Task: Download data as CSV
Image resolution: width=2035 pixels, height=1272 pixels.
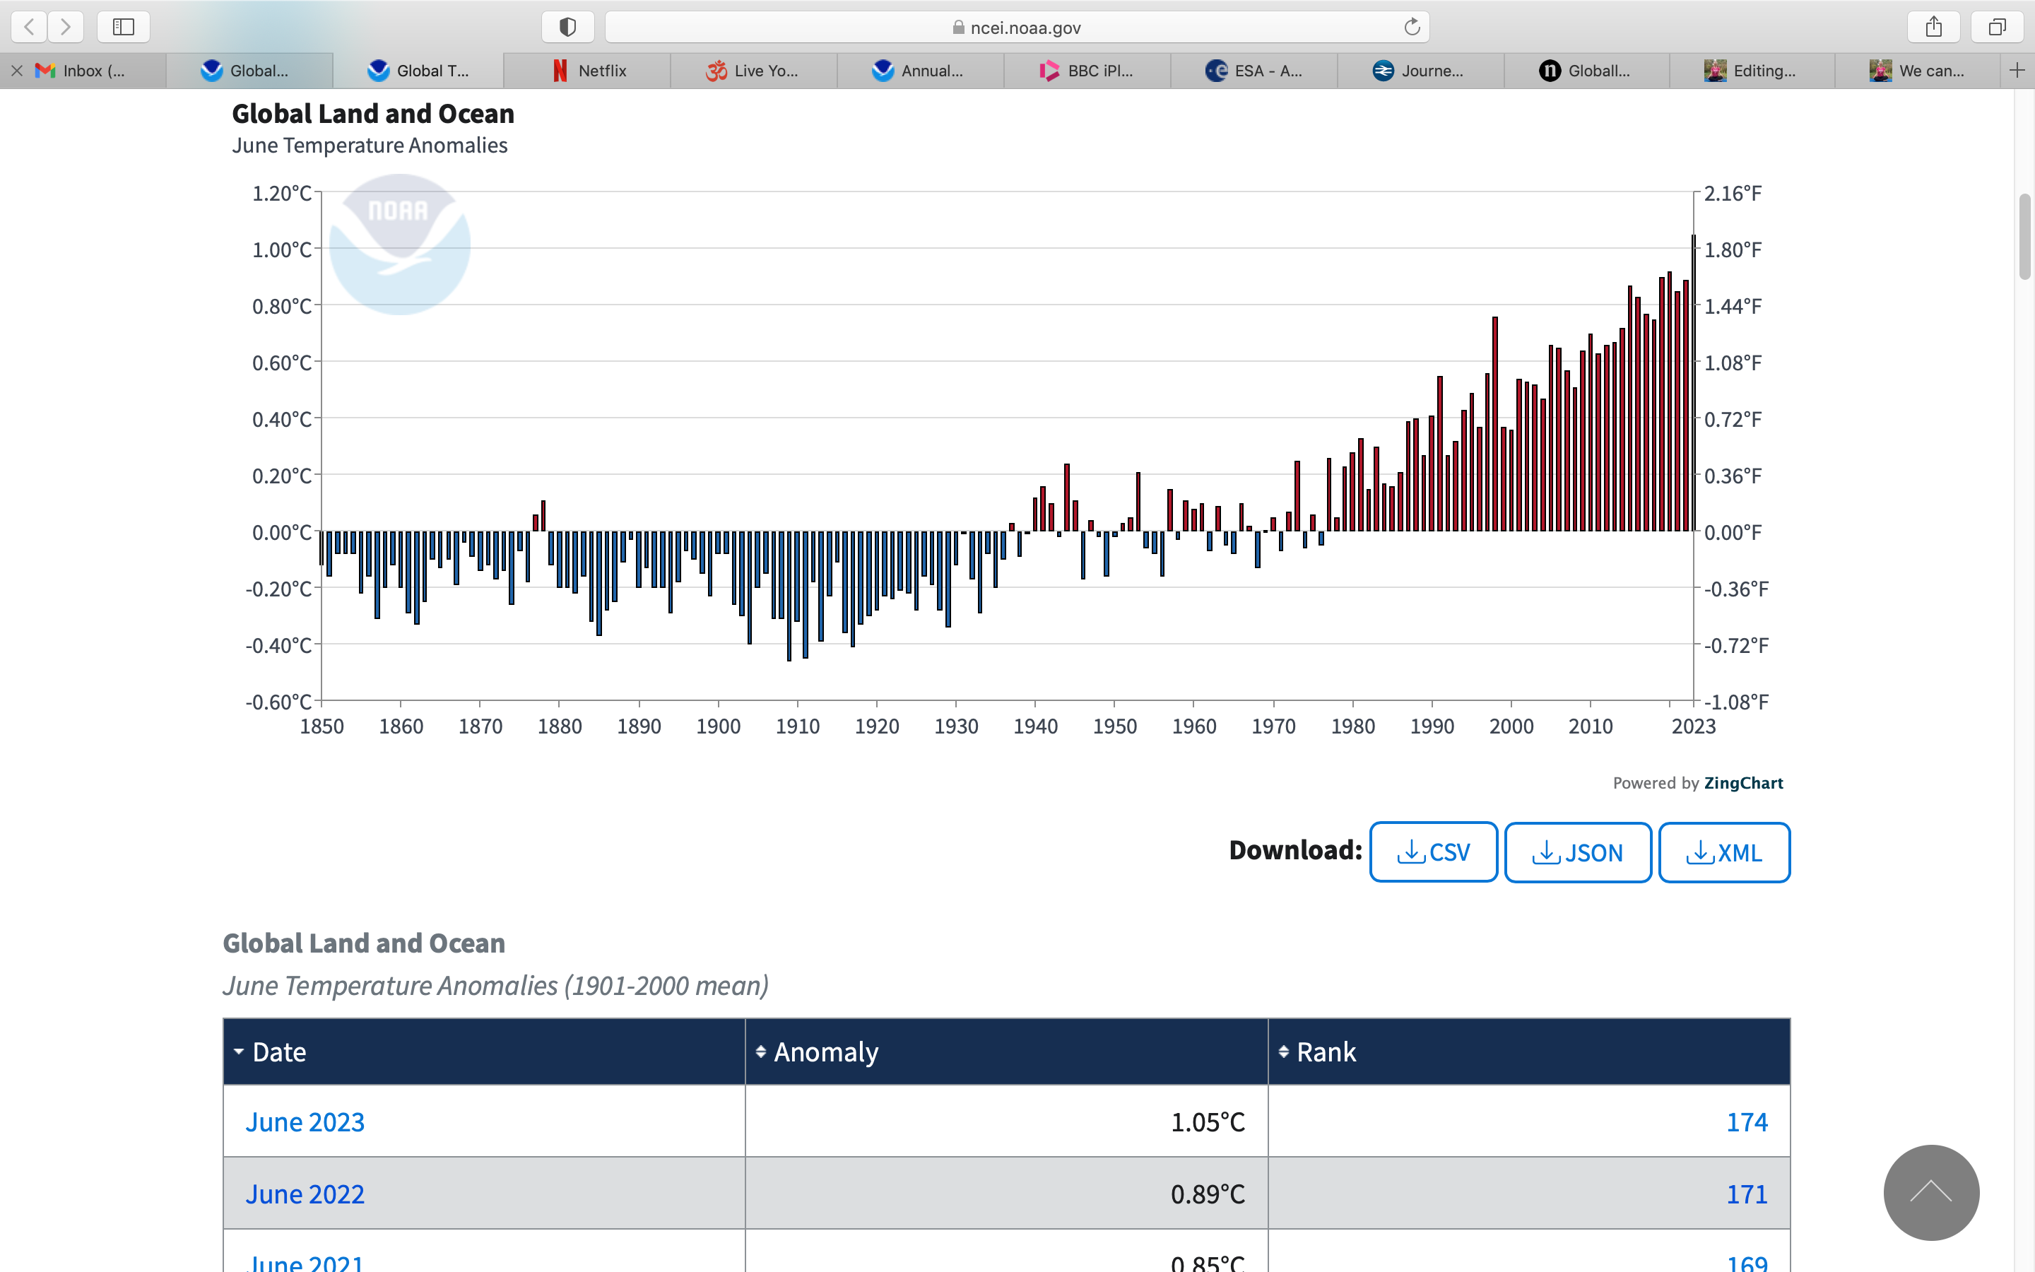Action: 1433,852
